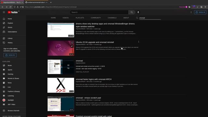Open the YouTube hamburger guide menu
Screen dimensions: 208x117
pyautogui.click(x=4, y=12)
